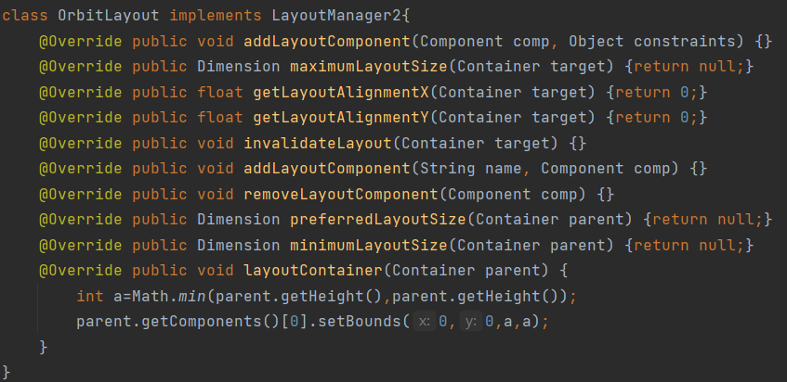Click the y: parameter inlay hint
Image resolution: width=787 pixels, height=382 pixels.
click(471, 322)
